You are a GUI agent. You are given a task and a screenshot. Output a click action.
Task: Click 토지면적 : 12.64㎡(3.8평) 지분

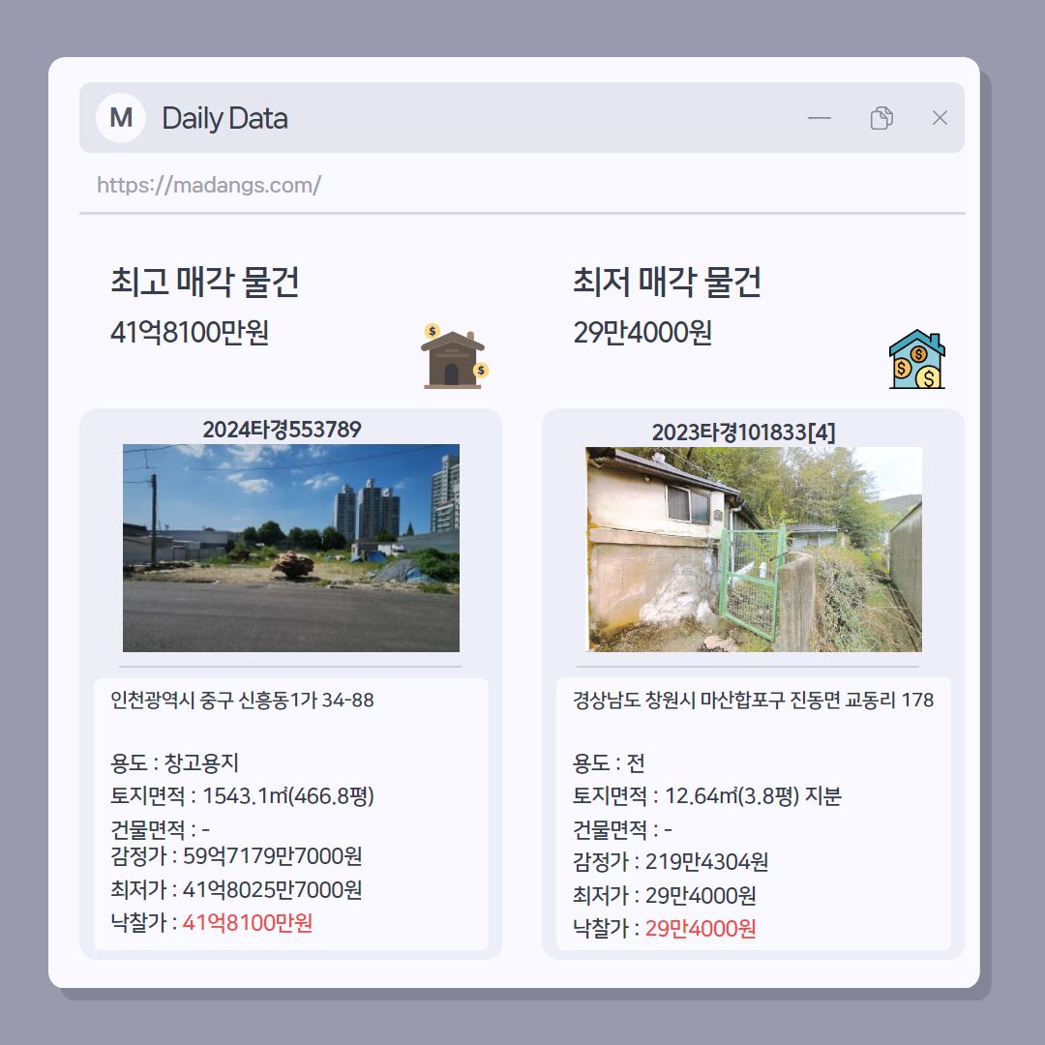tap(707, 795)
